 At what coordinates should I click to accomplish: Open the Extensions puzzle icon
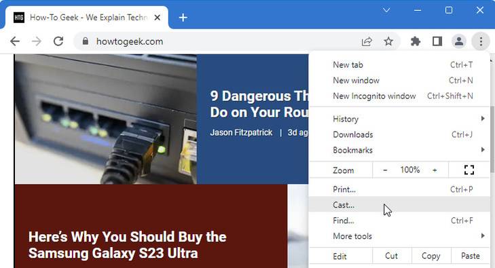pos(416,41)
